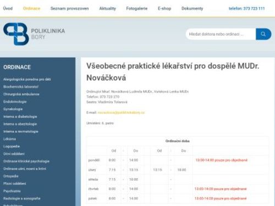The height and width of the screenshot is (206, 275).
Task: Open Seznam provozoven page
Action: (x=69, y=8)
